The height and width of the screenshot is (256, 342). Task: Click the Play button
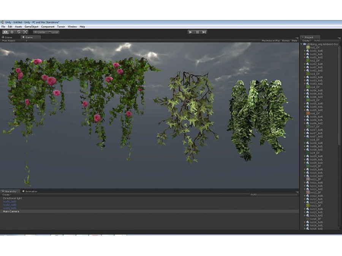(x=190, y=32)
